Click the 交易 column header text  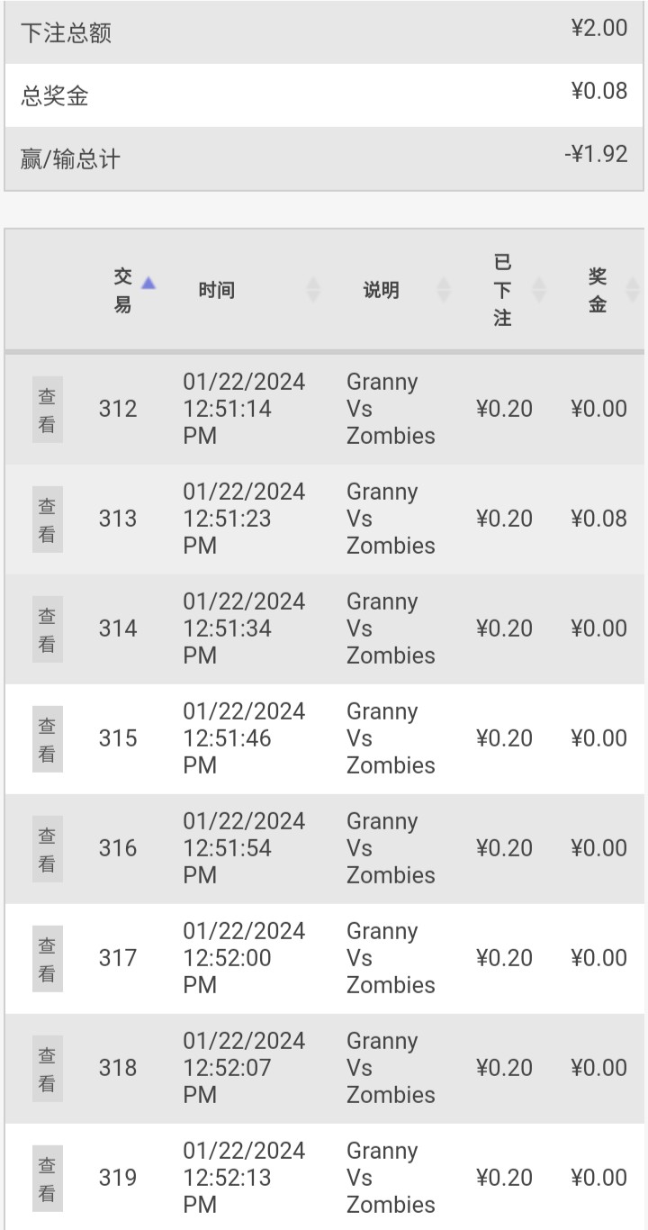click(x=122, y=290)
